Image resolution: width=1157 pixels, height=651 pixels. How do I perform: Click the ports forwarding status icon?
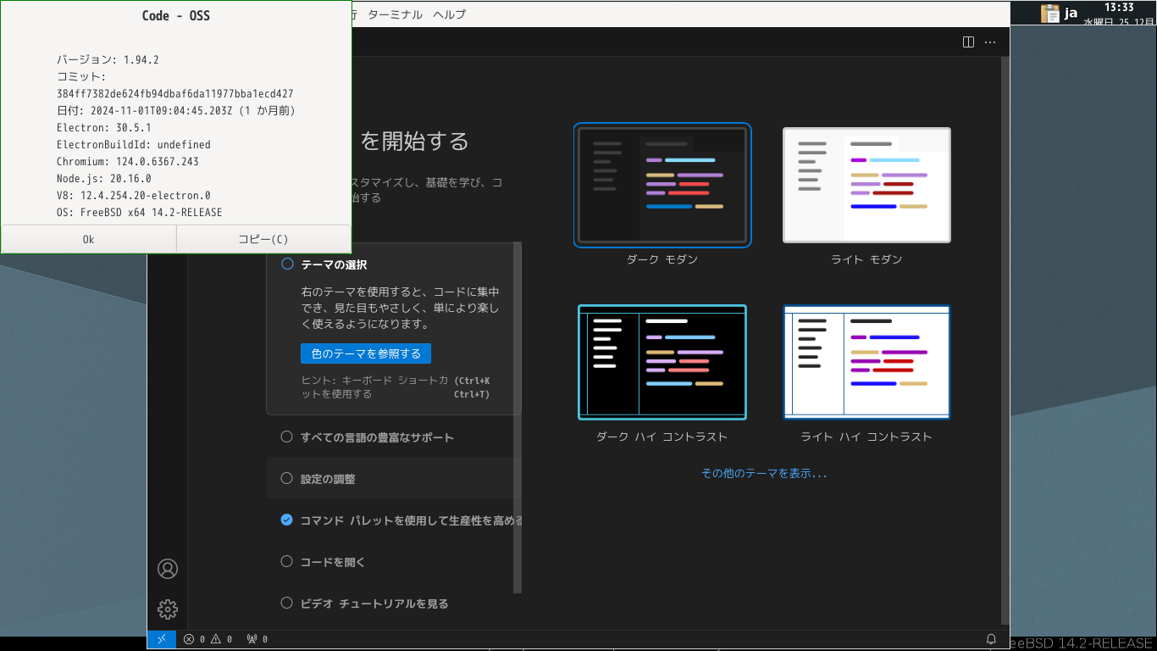pyautogui.click(x=257, y=639)
